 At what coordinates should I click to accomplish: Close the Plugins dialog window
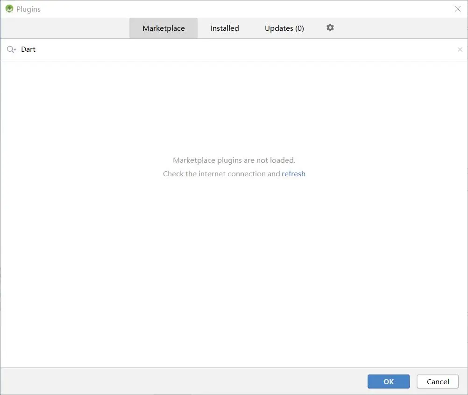click(x=458, y=9)
